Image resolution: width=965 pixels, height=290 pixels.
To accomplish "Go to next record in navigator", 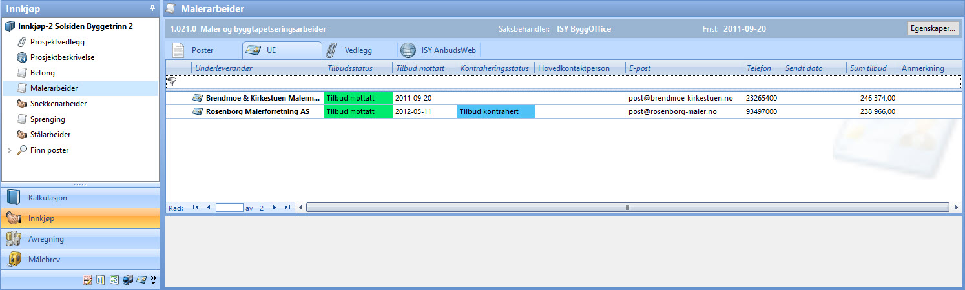I will point(275,208).
